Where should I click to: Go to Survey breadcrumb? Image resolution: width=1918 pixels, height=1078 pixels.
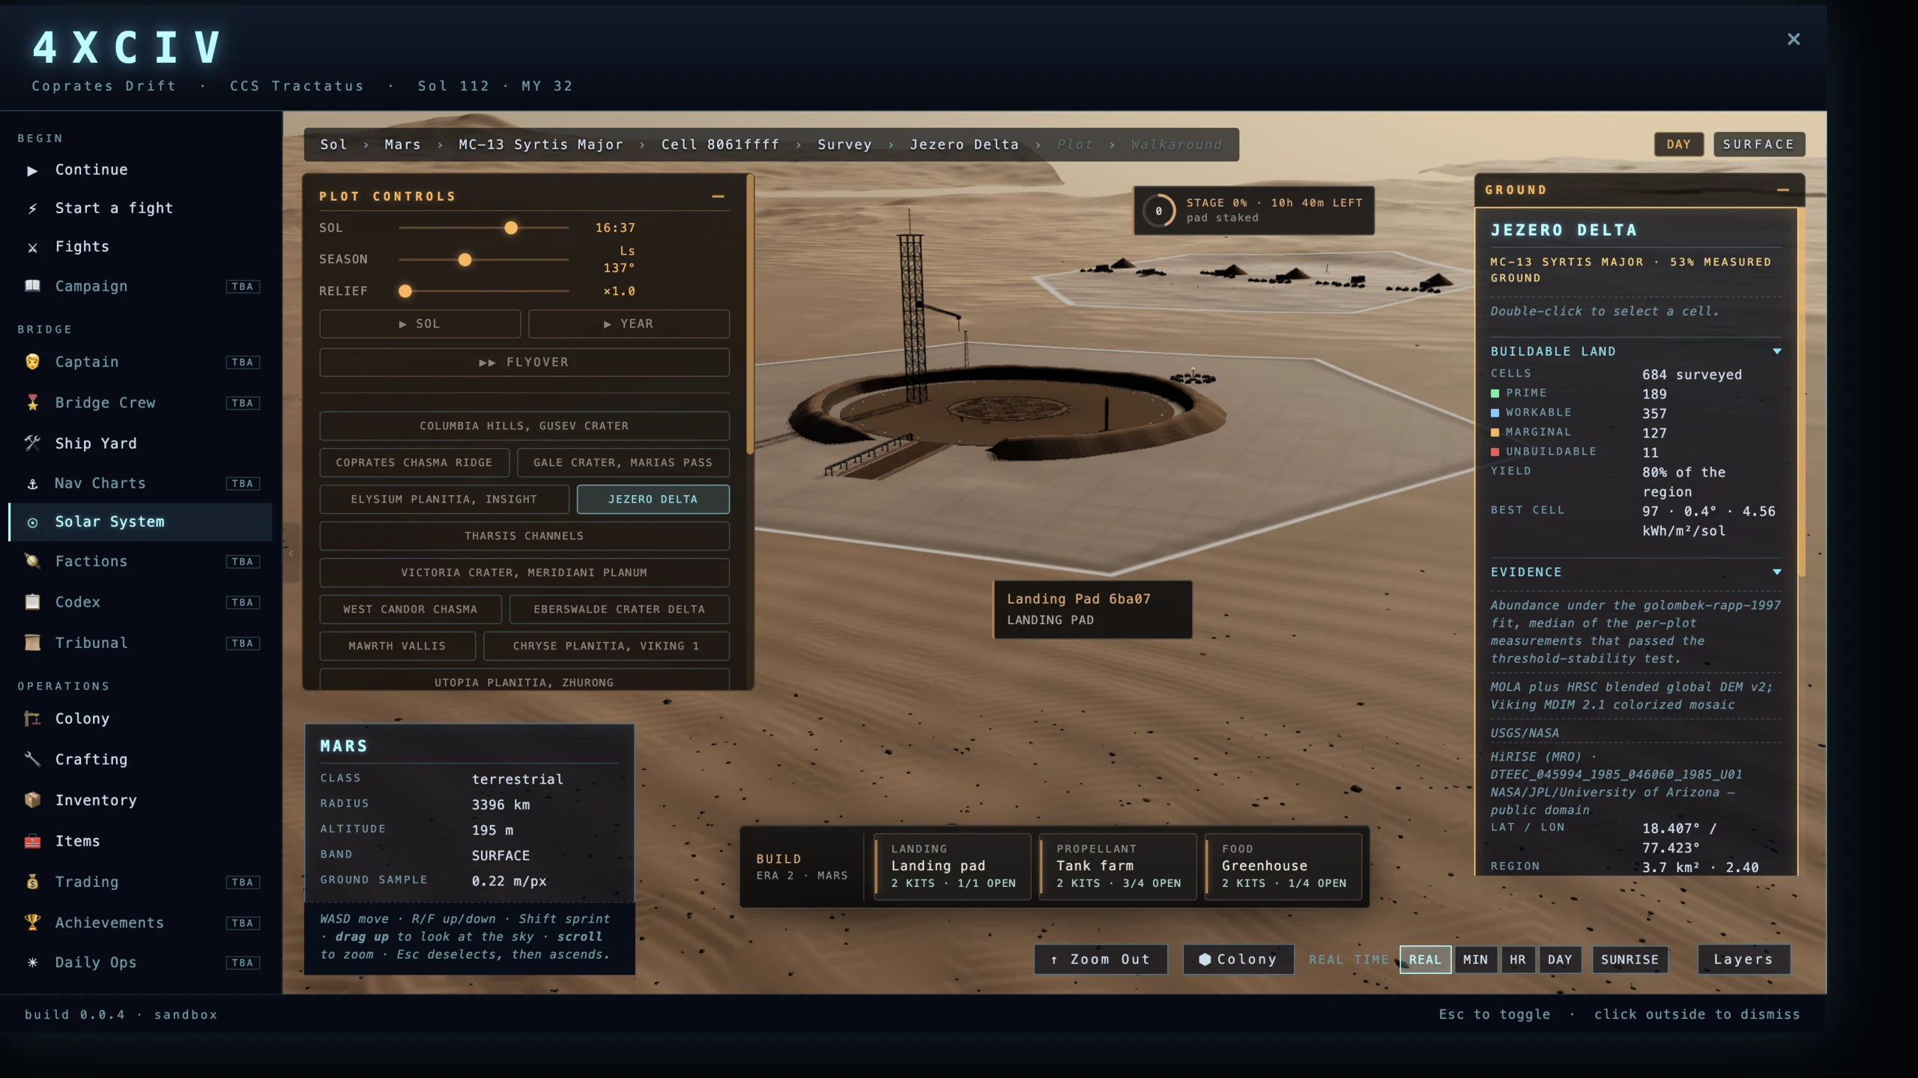[844, 145]
